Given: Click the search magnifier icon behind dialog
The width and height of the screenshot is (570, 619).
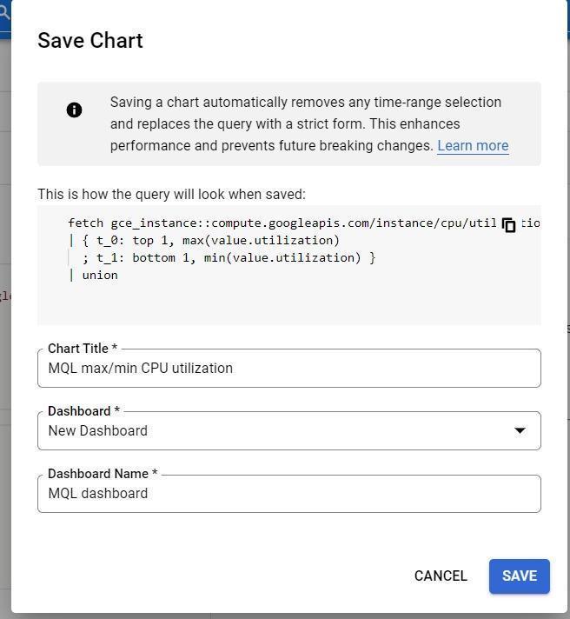Looking at the screenshot, I should (4, 13).
